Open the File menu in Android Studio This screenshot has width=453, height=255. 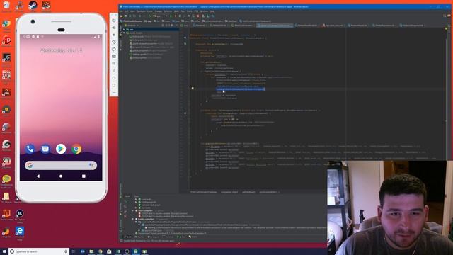121,11
